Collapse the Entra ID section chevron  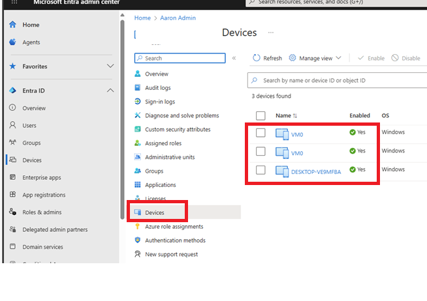(110, 90)
